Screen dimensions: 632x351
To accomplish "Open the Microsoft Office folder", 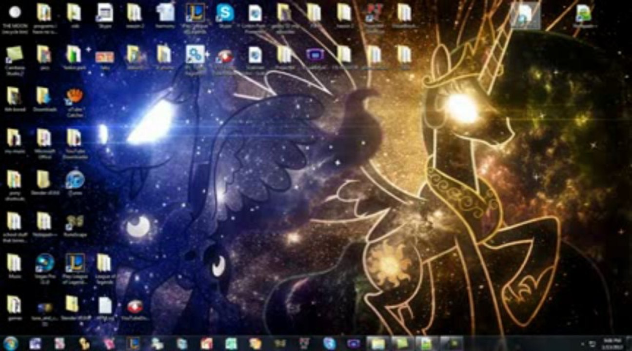I will [44, 138].
